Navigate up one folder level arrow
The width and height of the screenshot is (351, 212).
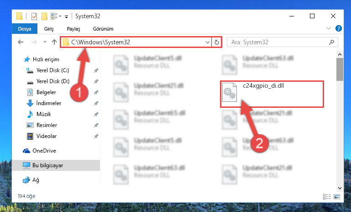(54, 42)
